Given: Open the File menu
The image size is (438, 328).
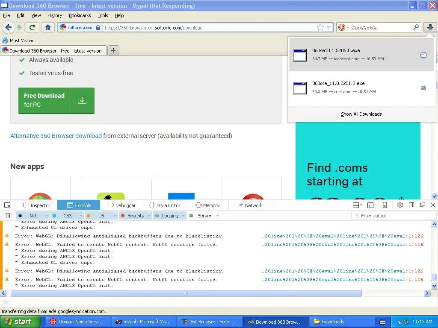Looking at the screenshot, I should (6, 15).
